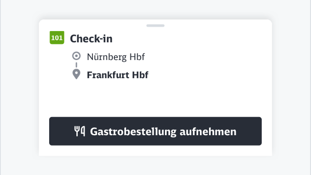Screen dimensions: 311x175
Task: Select the Nürnberg Hbf station label
Action: (116, 57)
